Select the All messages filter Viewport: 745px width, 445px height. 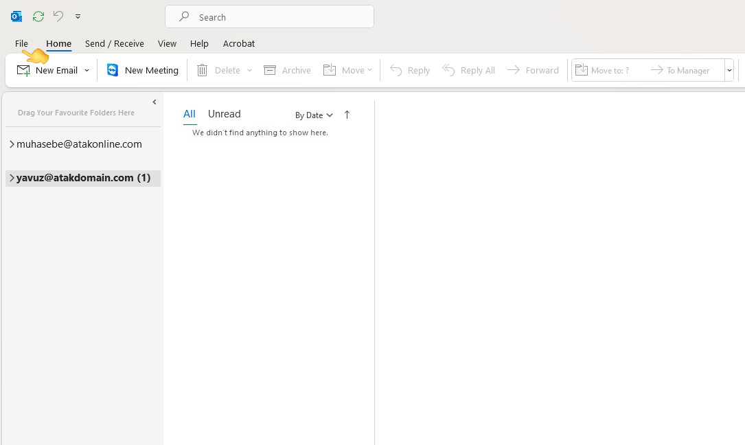pyautogui.click(x=189, y=113)
